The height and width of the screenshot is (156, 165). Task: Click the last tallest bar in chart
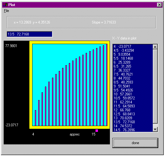[107, 85]
